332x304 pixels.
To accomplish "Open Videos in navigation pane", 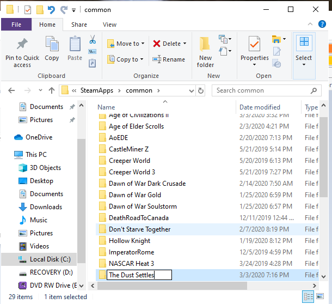I will 34,246.
